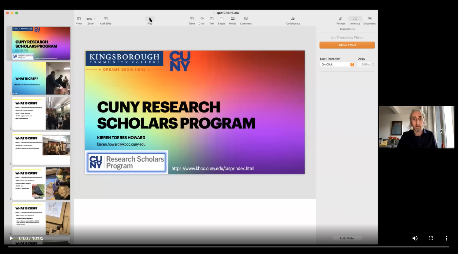Open the Format inspector

coord(341,21)
